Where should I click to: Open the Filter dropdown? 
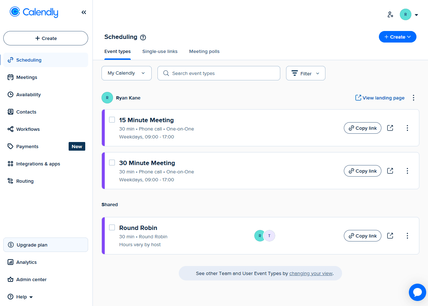pos(306,73)
